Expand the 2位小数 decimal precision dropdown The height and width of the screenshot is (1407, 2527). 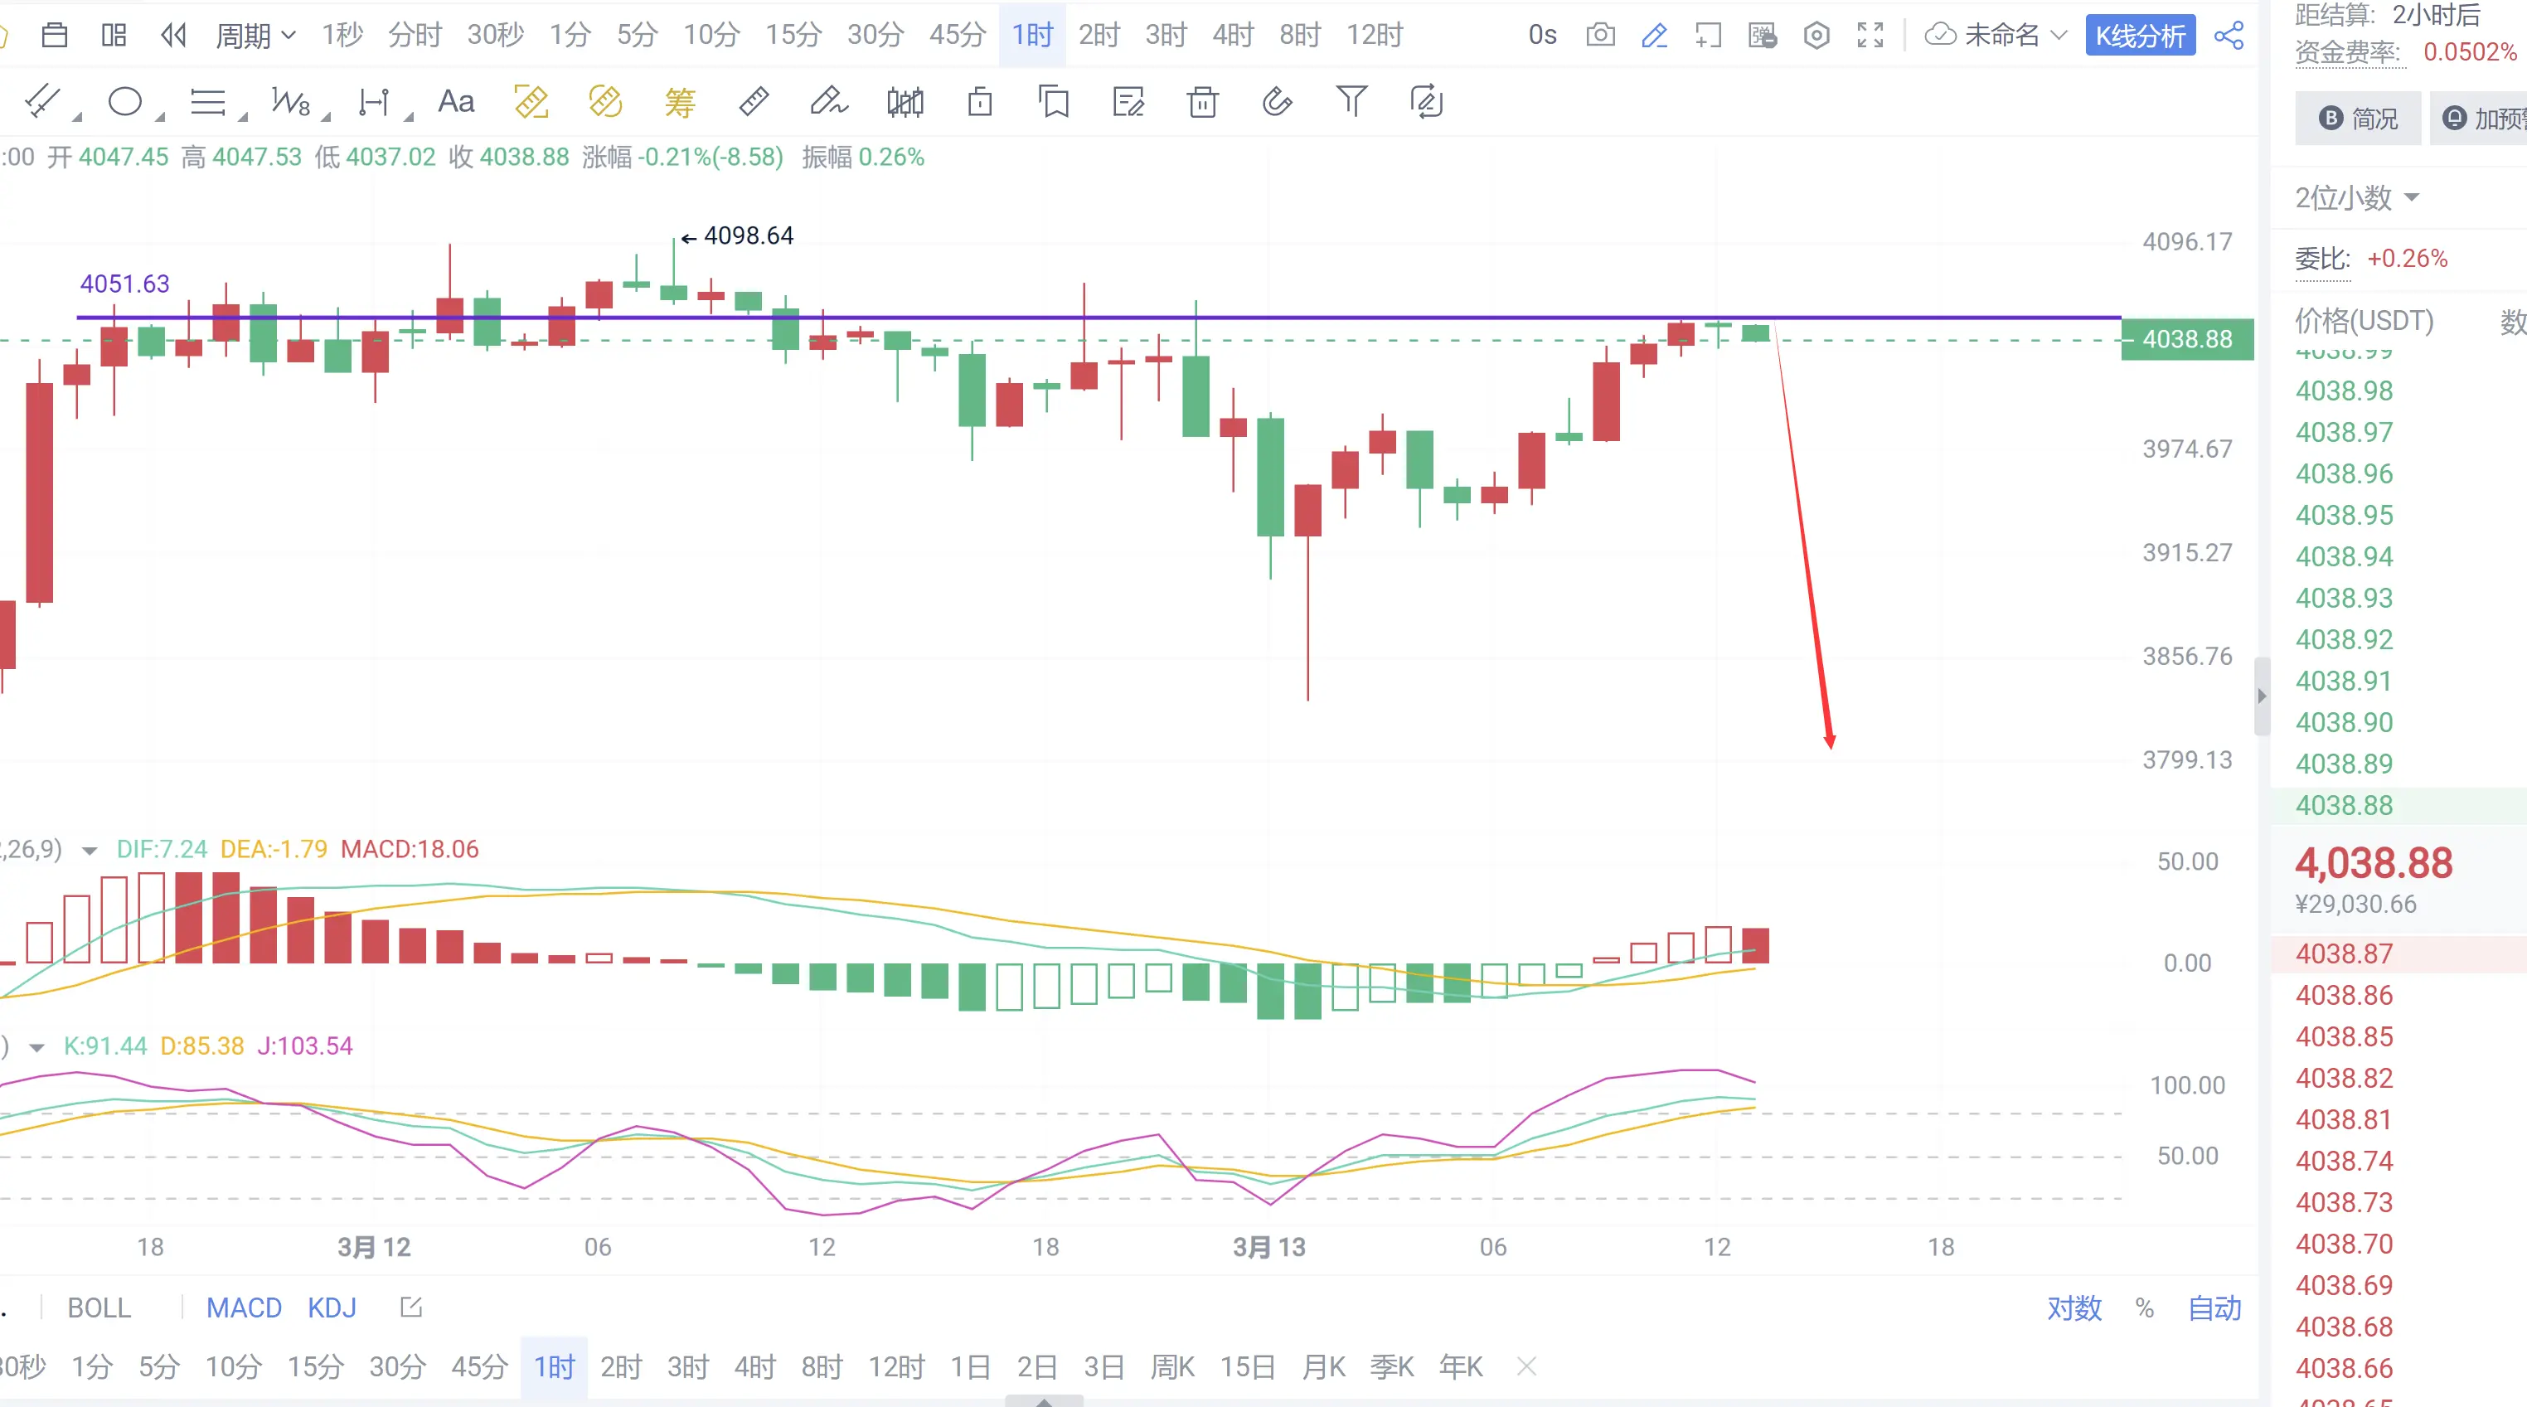(2356, 198)
